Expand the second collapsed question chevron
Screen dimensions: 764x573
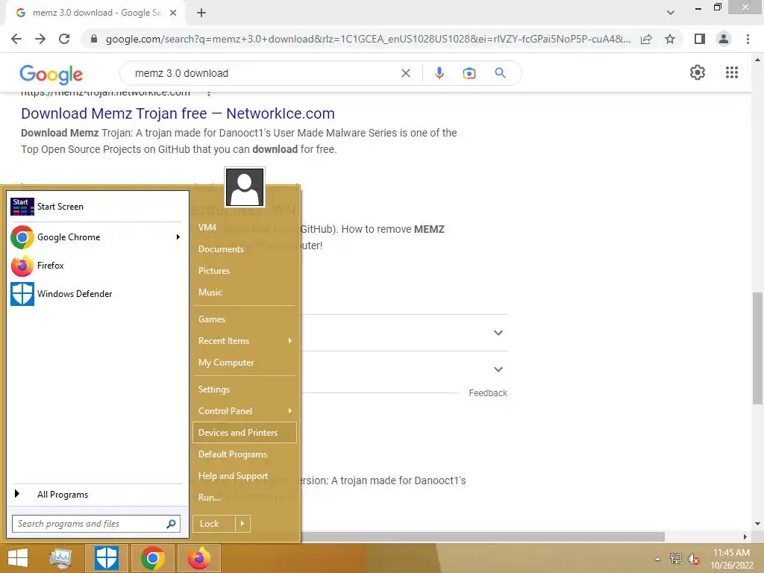tap(498, 369)
